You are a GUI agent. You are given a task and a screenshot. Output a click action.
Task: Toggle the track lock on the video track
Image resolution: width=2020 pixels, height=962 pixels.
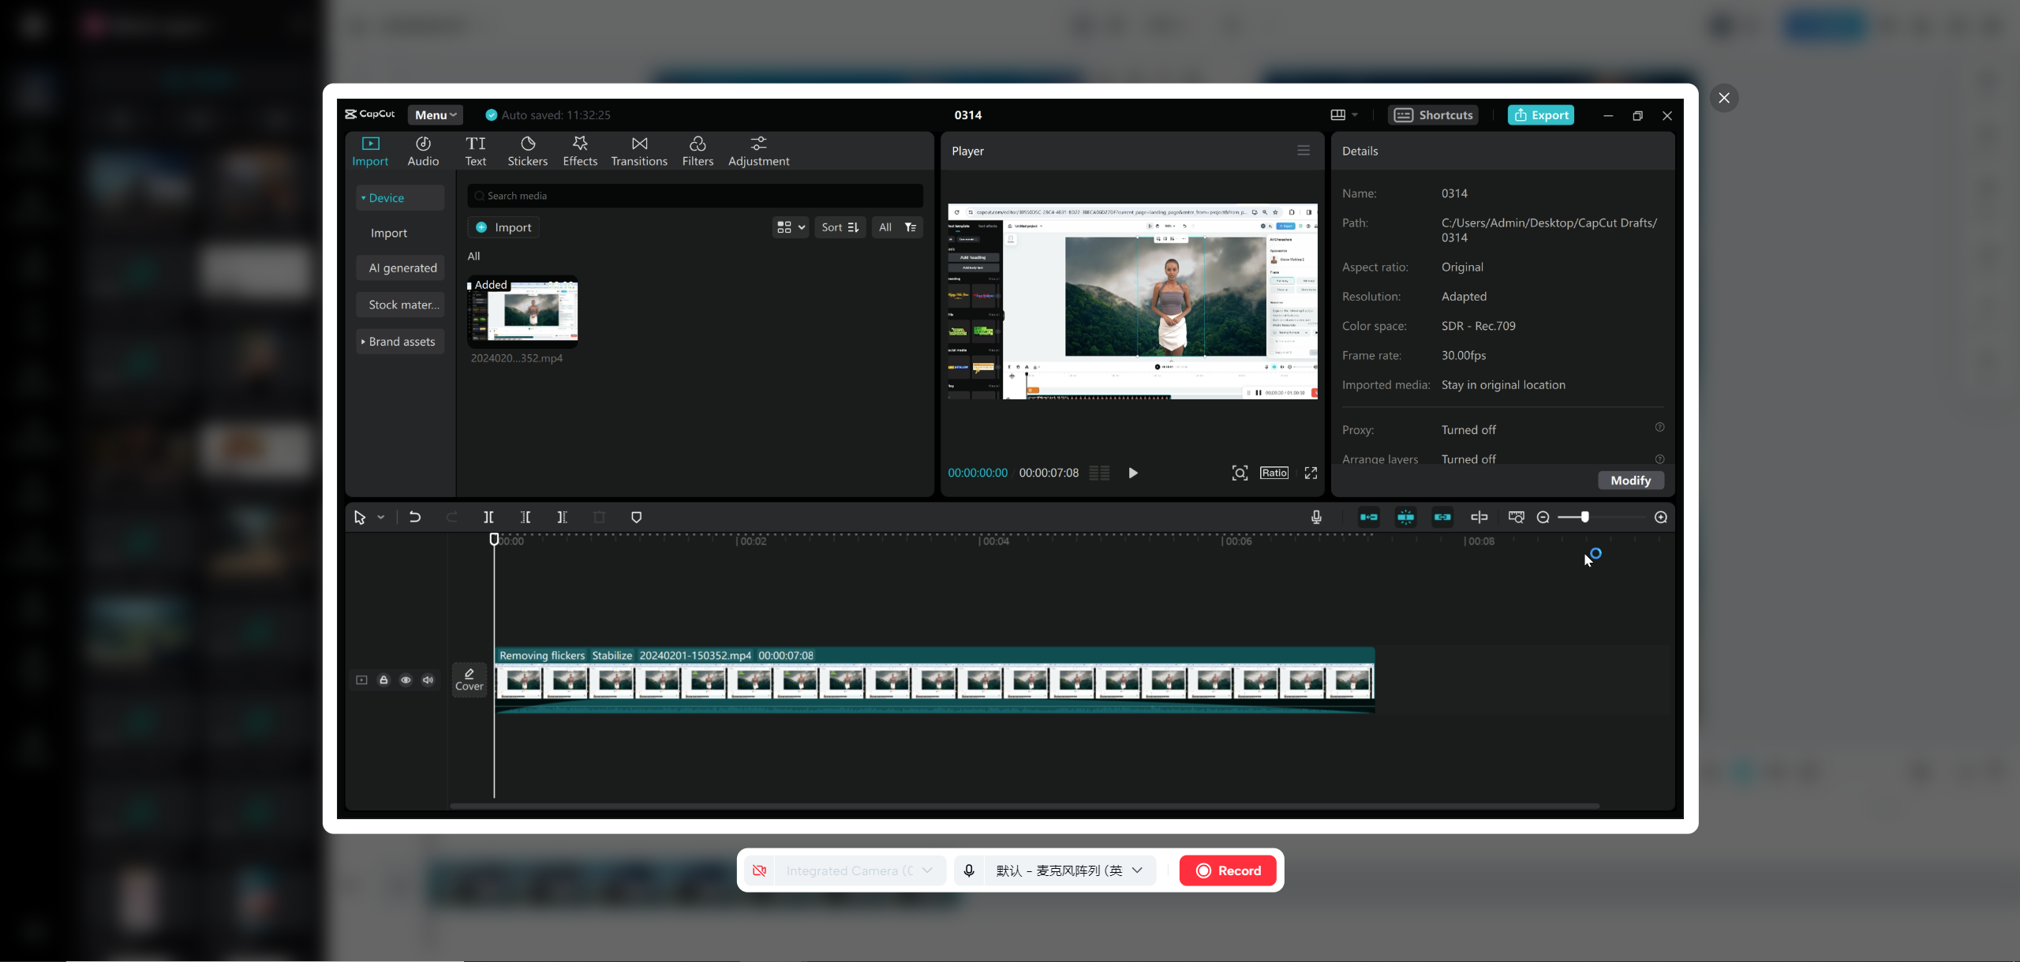(384, 679)
